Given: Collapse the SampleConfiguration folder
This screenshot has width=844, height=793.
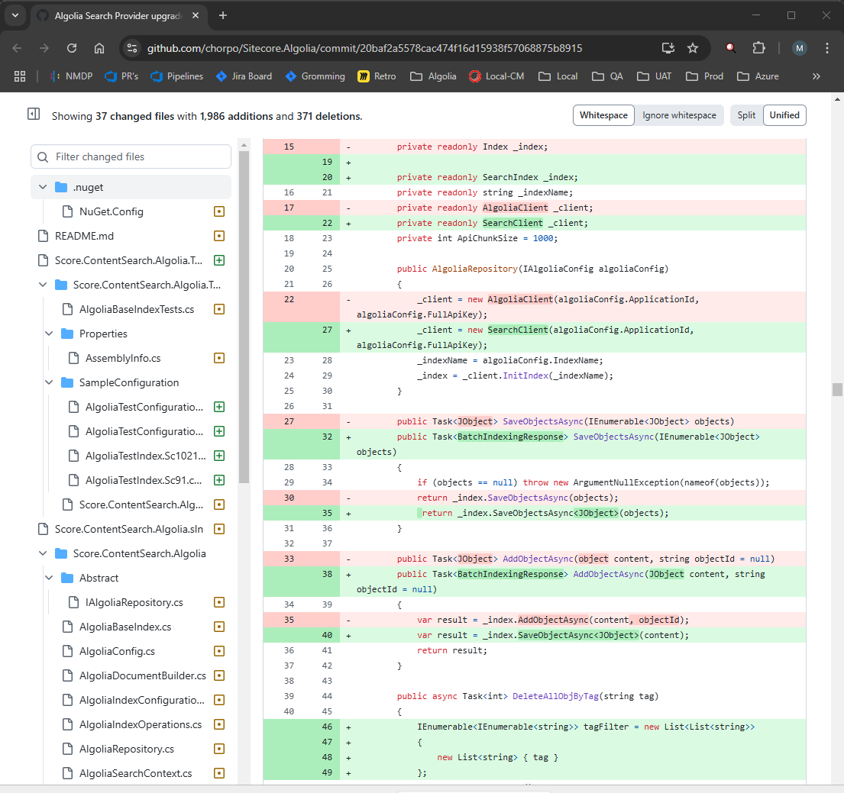Looking at the screenshot, I should click(x=49, y=382).
